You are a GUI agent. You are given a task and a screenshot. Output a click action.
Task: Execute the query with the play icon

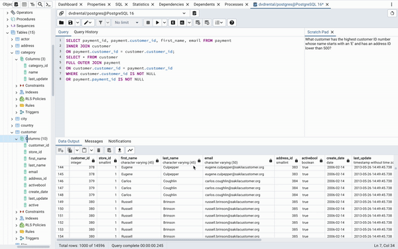point(157,23)
